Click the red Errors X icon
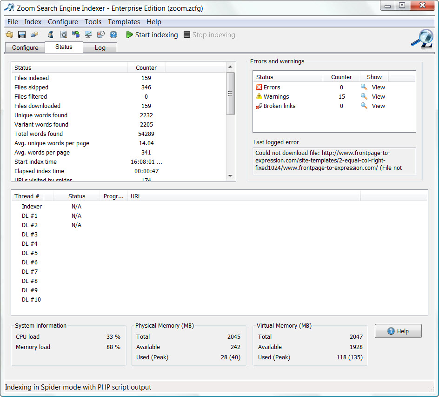Screen dimensions: 439x397 pyautogui.click(x=259, y=87)
